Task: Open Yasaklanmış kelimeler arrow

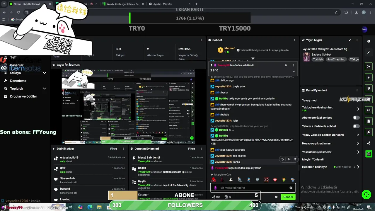Action: coord(358,152)
